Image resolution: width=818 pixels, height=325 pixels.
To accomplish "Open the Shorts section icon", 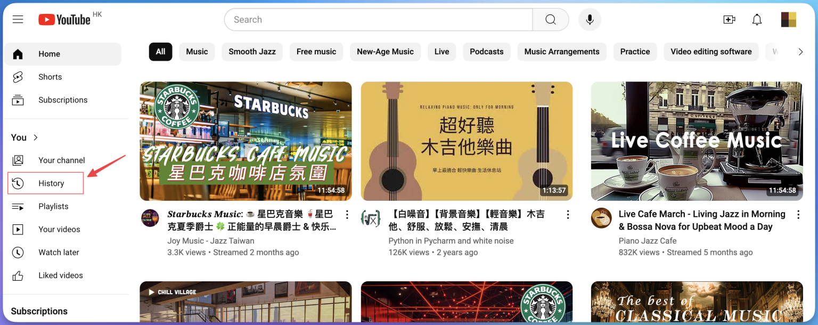I will pos(18,77).
